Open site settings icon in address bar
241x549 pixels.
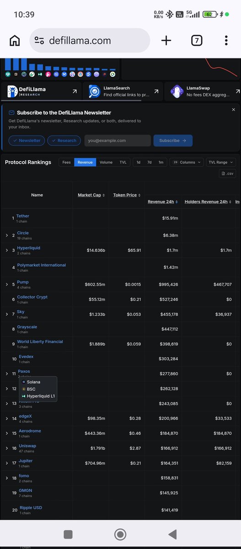pos(39,41)
